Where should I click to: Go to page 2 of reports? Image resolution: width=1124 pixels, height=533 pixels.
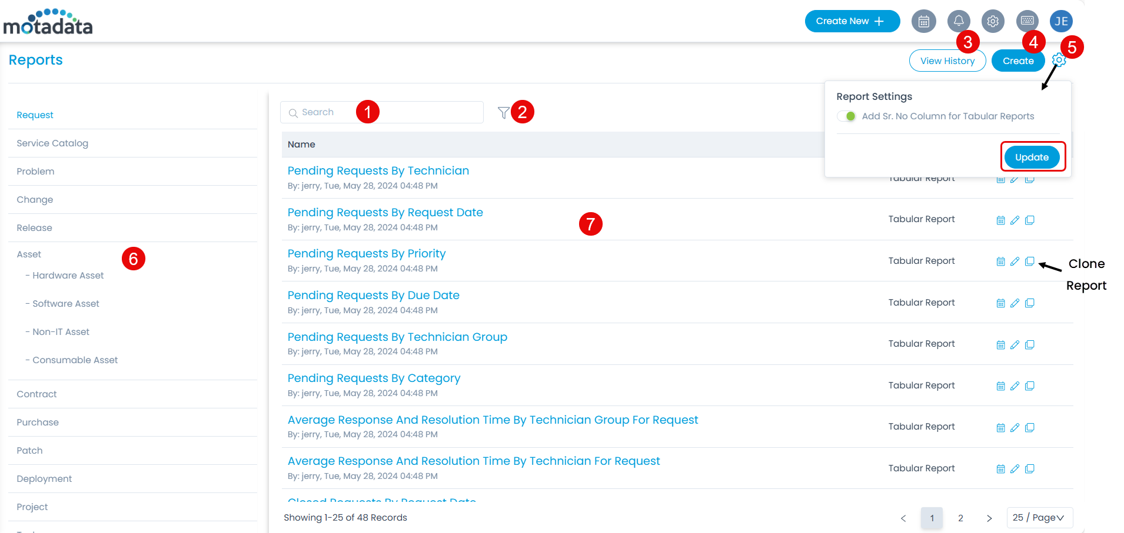pos(960,518)
